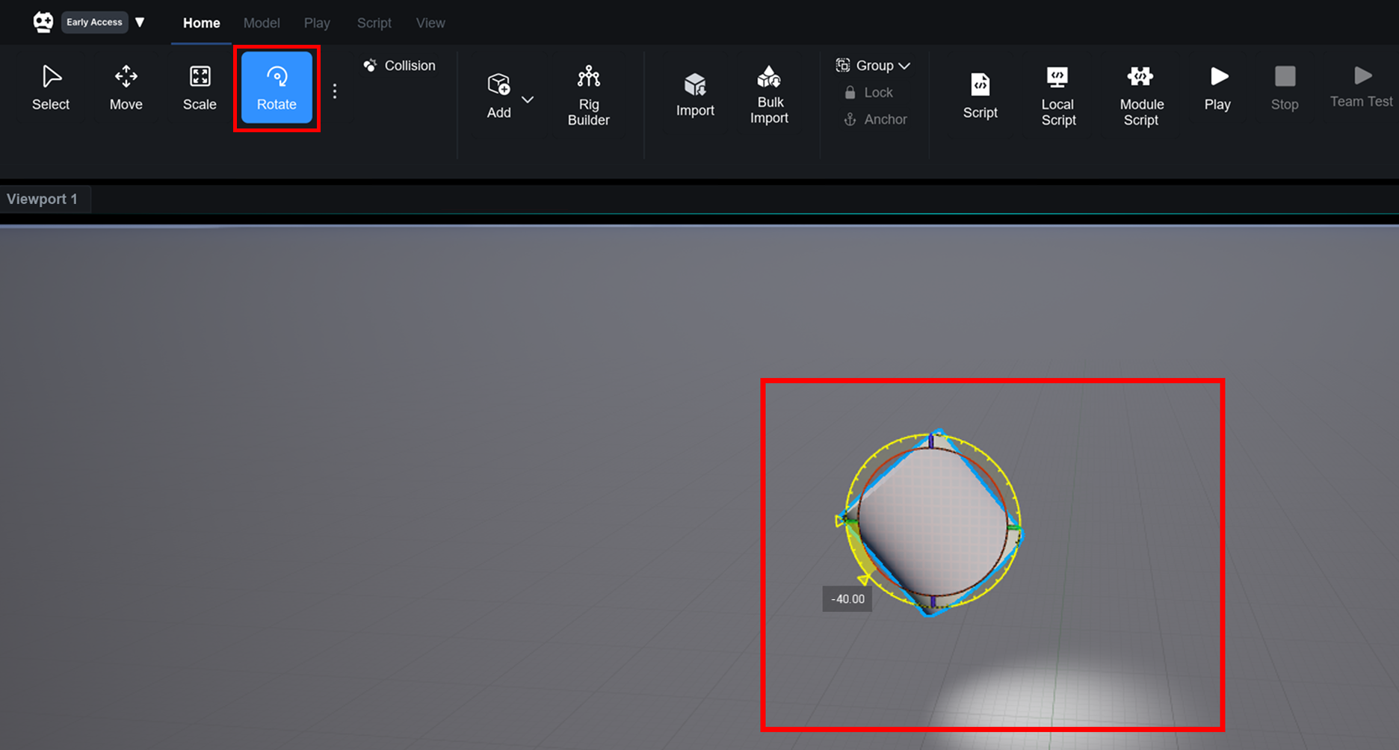Toggle Lock on the selected object
Viewport: 1399px width, 750px height.
pos(869,93)
